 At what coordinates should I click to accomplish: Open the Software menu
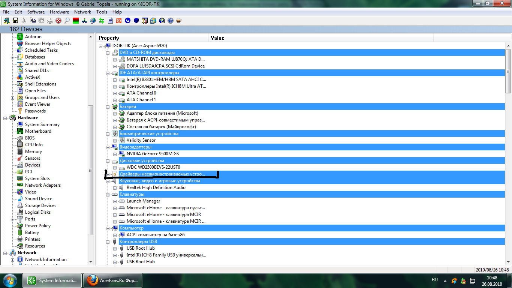36,12
